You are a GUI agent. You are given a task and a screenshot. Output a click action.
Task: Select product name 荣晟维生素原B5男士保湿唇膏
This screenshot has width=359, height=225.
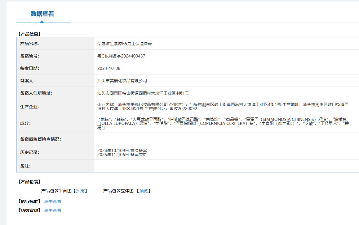[125, 44]
